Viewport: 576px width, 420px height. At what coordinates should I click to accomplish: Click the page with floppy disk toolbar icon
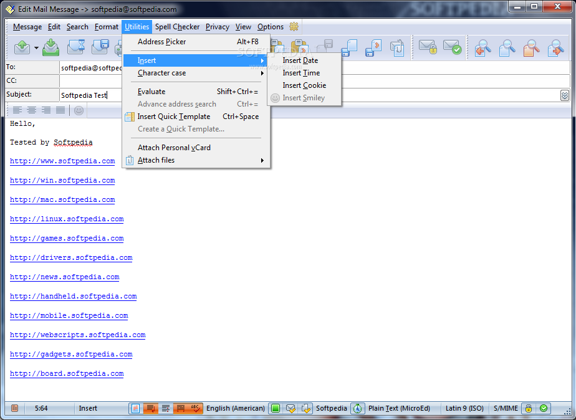(x=349, y=48)
